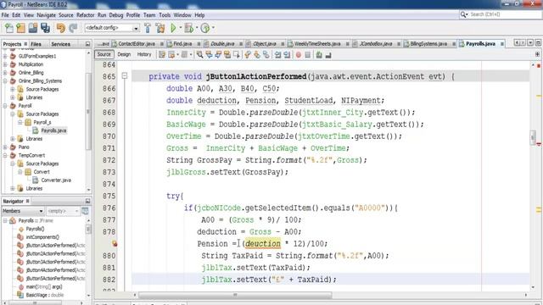This screenshot has height=305, width=543.
Task: Click the Search field in menu bar
Action: click(500, 14)
